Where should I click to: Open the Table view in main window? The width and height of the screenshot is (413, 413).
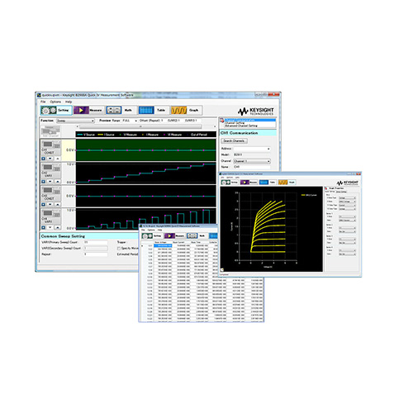[x=153, y=110]
